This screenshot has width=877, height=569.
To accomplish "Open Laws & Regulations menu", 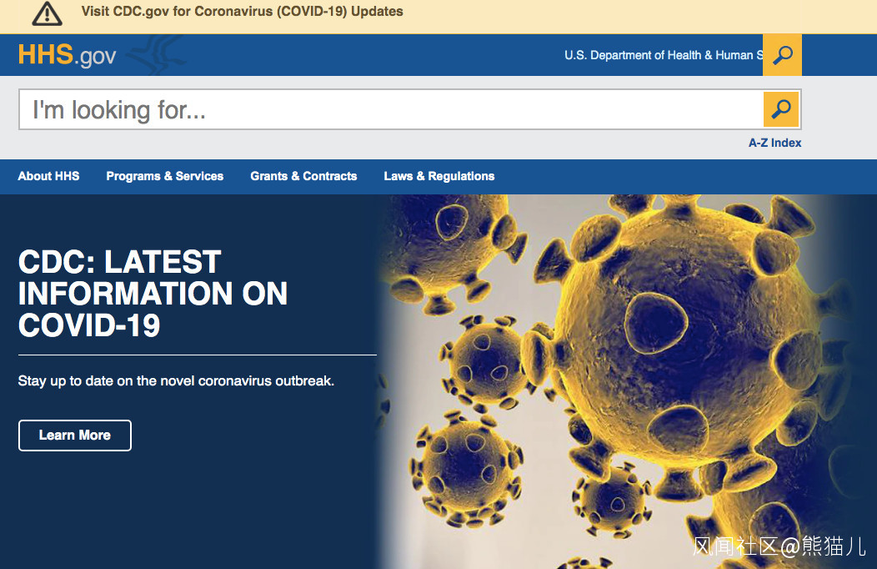I will point(439,176).
